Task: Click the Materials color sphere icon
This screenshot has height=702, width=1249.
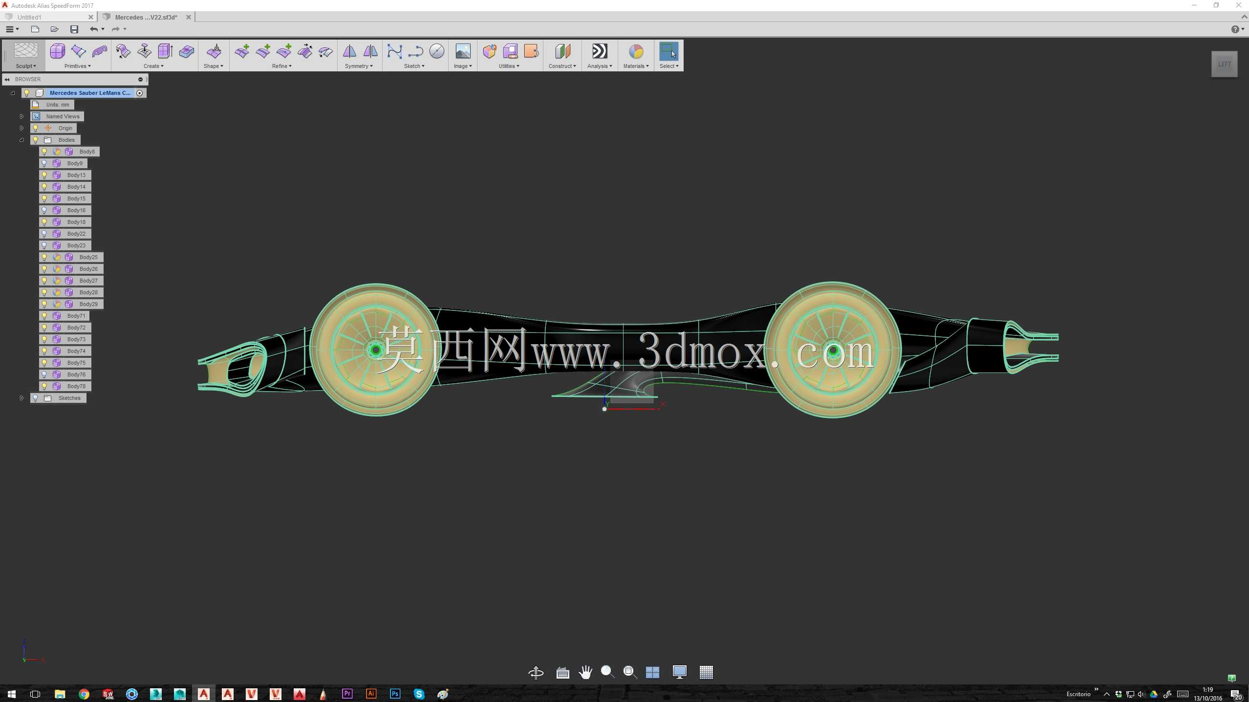Action: [x=636, y=51]
